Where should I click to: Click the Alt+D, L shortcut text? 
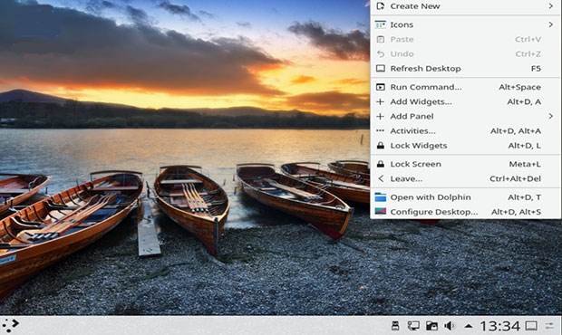(524, 146)
